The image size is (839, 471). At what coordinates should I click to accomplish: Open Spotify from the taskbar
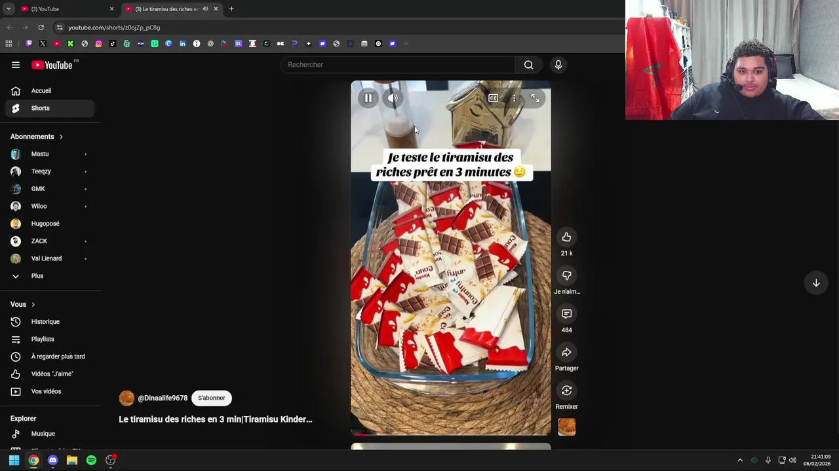click(x=91, y=461)
